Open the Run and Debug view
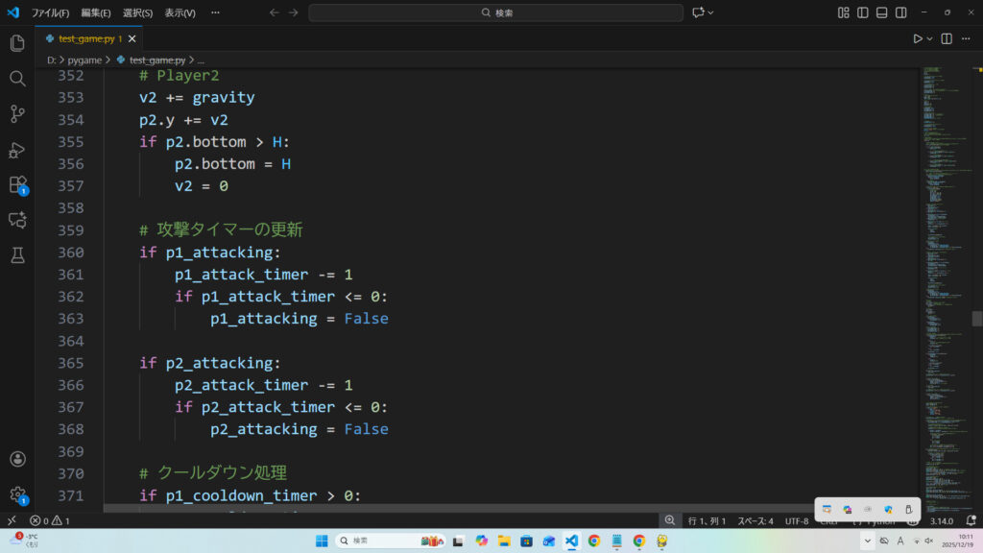 click(x=17, y=150)
